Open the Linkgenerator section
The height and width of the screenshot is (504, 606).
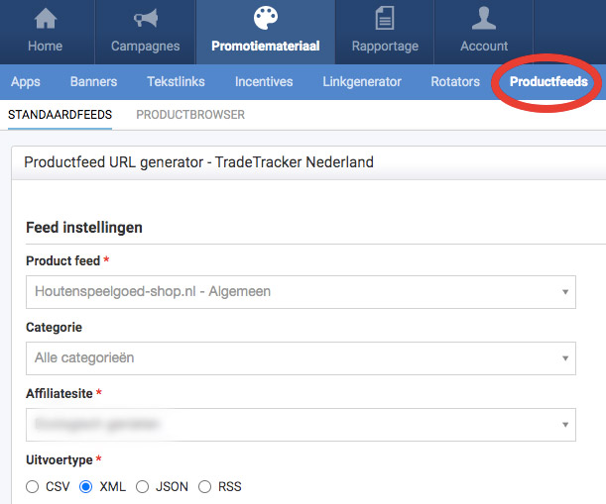(362, 82)
